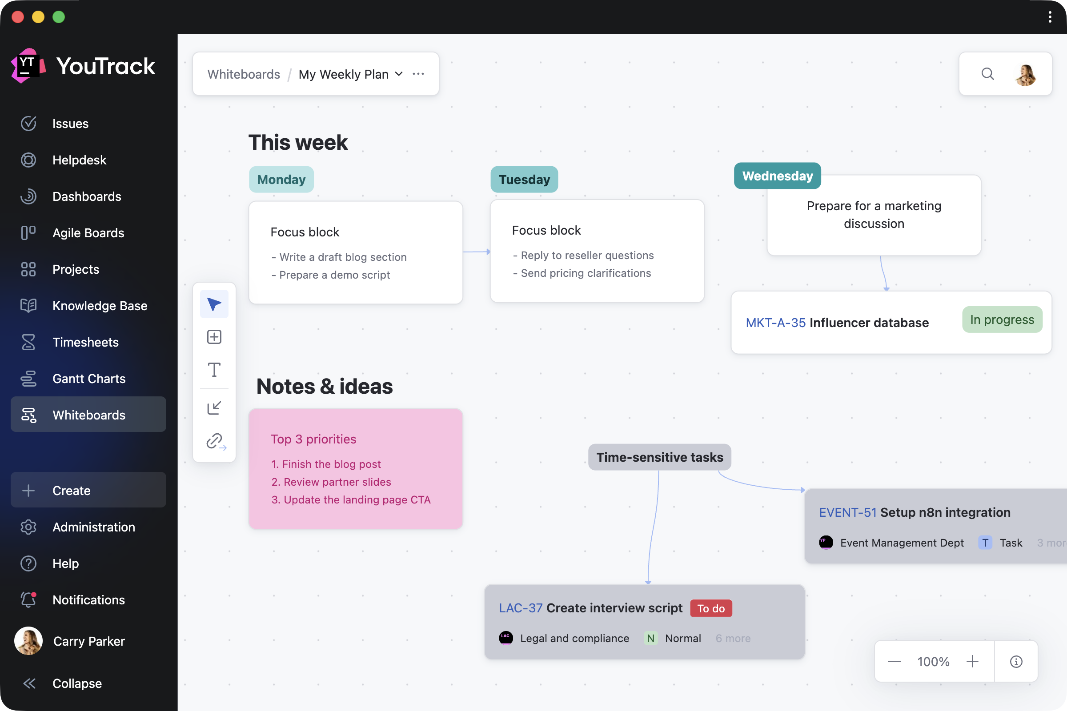Viewport: 1067px width, 711px height.
Task: Click the add card plus tool
Action: click(x=214, y=337)
